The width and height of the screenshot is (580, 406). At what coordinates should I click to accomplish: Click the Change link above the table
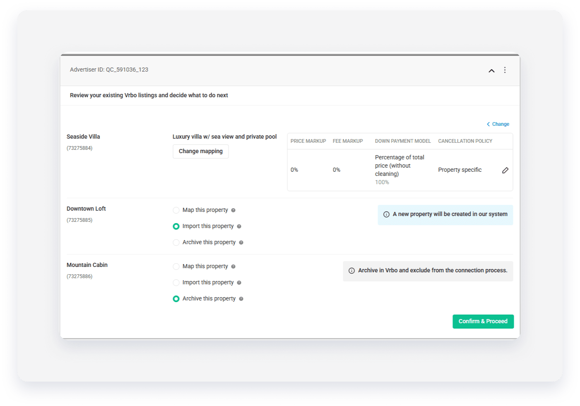498,124
